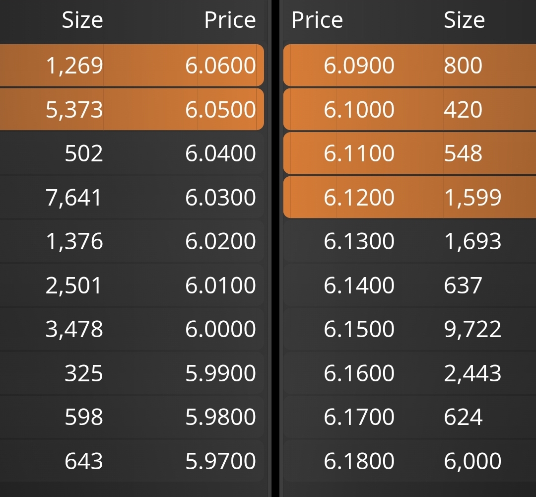Click the bid size 502 cell

tap(84, 153)
